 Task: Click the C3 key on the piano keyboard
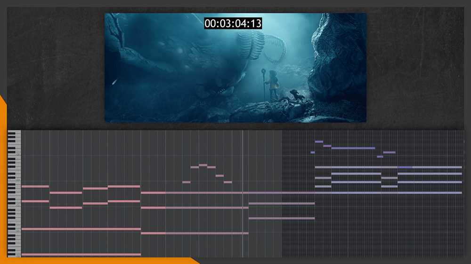(14, 180)
